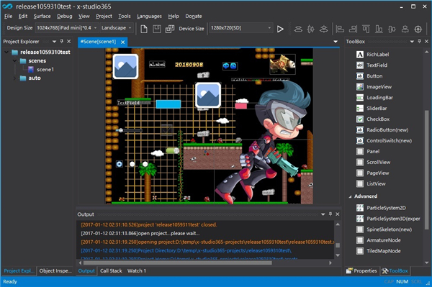Expand the auto folder

(x=14, y=78)
